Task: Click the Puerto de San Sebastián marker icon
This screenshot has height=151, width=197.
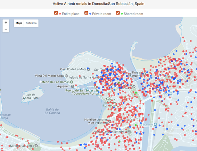Action: point(95,87)
